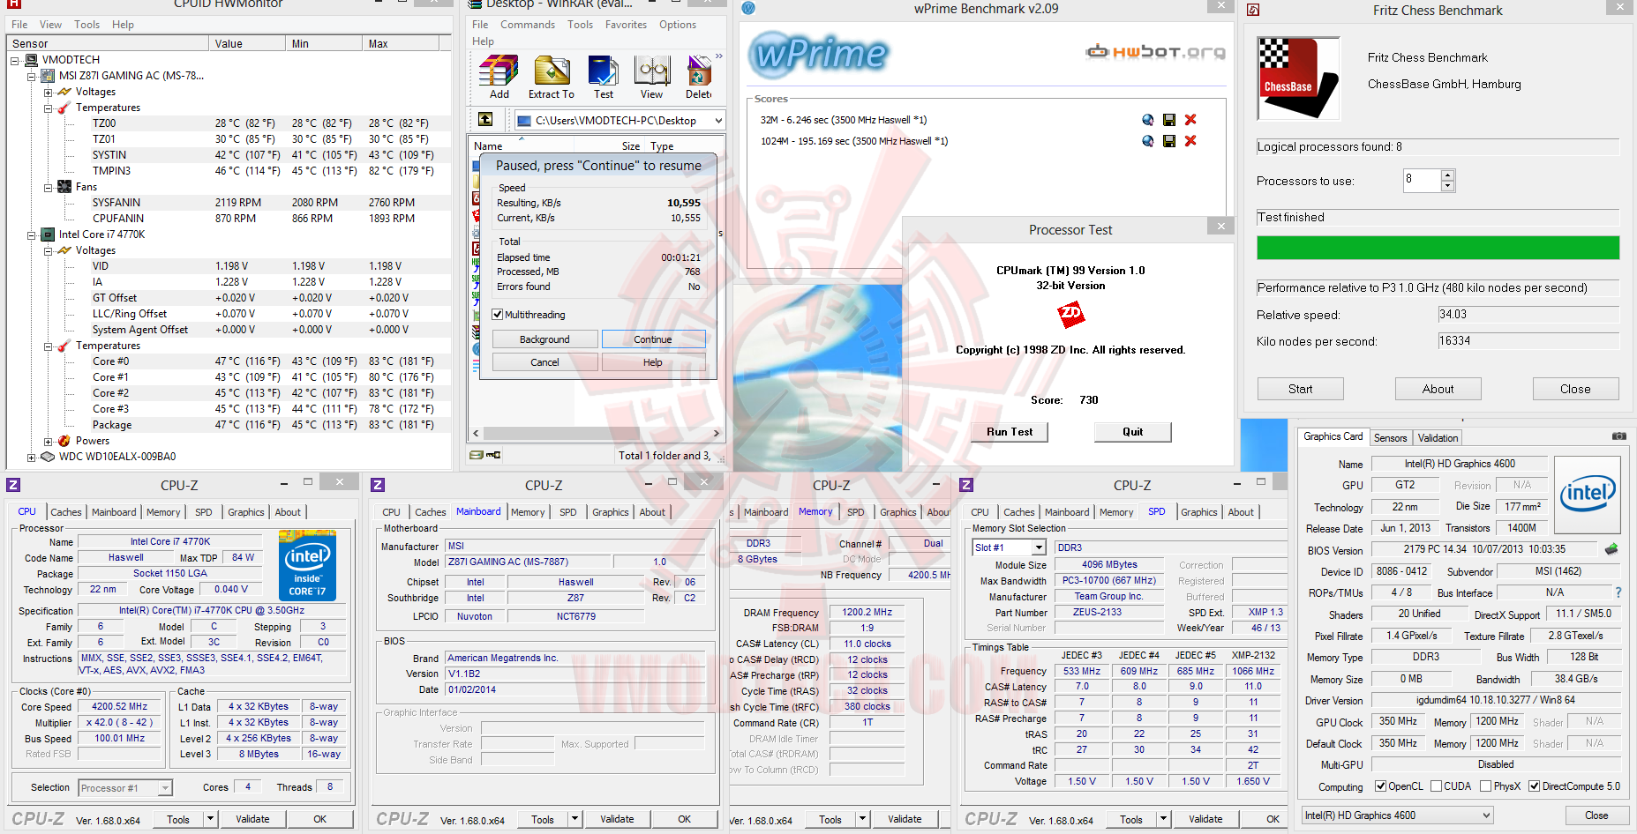Collapse the VMODTECH root node in HWMonitor
Image resolution: width=1637 pixels, height=834 pixels.
pos(15,60)
